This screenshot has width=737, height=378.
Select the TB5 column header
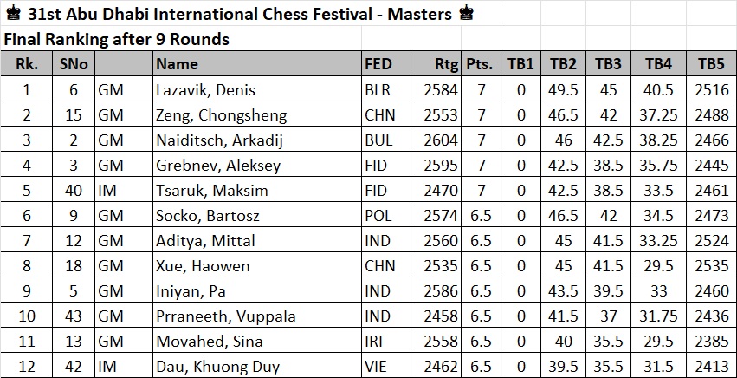[x=711, y=63]
